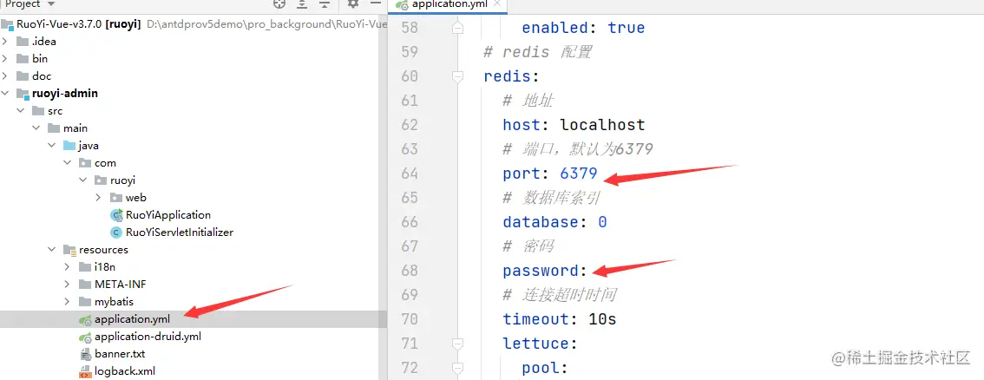Click the Collapse All icon in Project toolbar
Image resolution: width=984 pixels, height=380 pixels.
coord(325,3)
